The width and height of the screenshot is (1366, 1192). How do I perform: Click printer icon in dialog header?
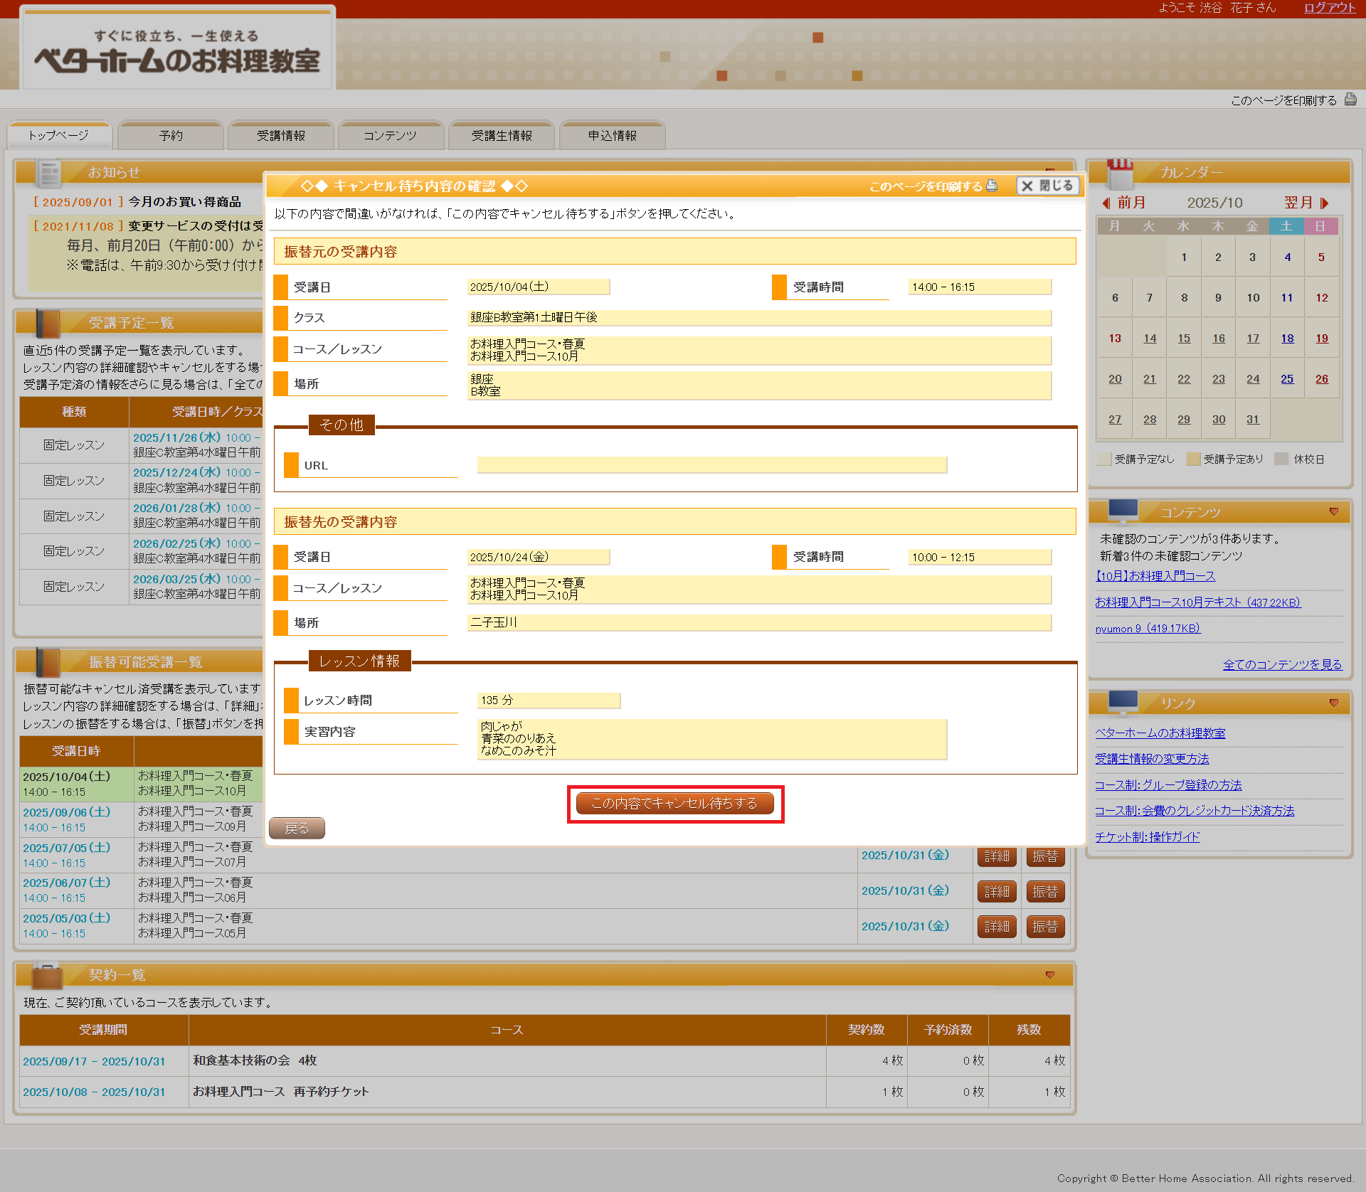(992, 186)
